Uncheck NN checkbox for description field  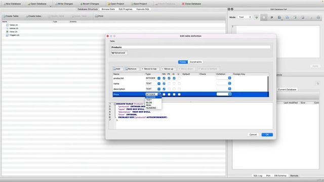pyautogui.click(x=164, y=89)
